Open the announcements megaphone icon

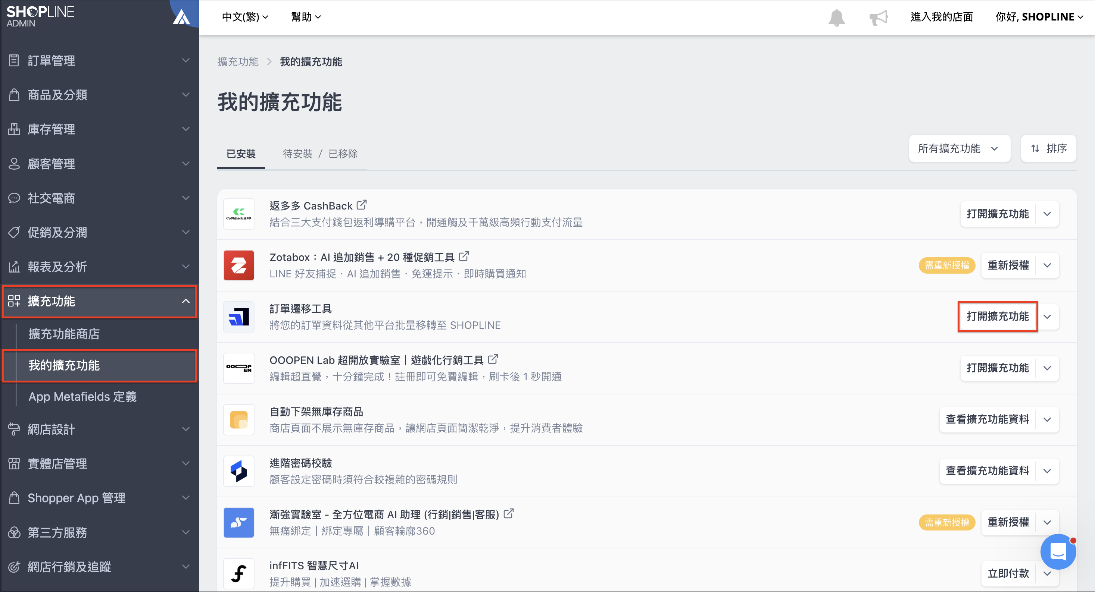[878, 18]
